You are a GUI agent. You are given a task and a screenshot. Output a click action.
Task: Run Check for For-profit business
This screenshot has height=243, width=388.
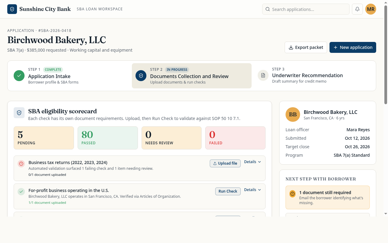[228, 191]
